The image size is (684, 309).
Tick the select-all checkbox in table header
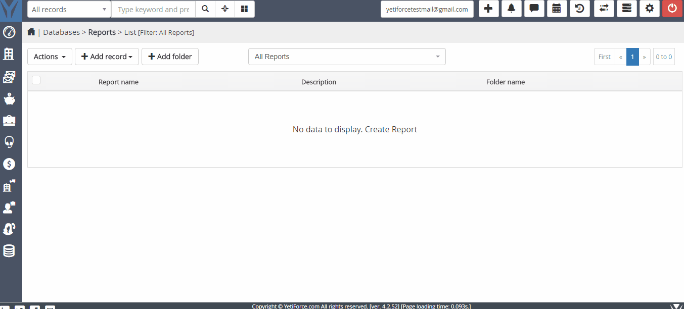[36, 80]
